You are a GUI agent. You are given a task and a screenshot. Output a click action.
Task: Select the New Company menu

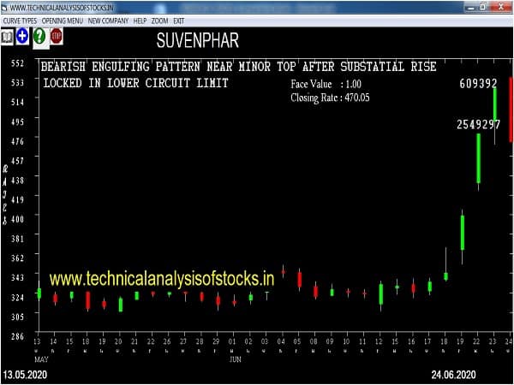(108, 20)
